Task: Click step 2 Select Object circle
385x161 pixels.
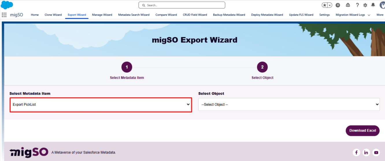Action: (262, 67)
